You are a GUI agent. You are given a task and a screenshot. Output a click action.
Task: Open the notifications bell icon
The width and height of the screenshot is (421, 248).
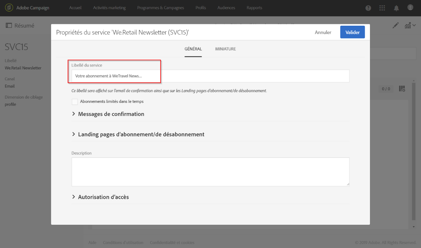pos(396,8)
